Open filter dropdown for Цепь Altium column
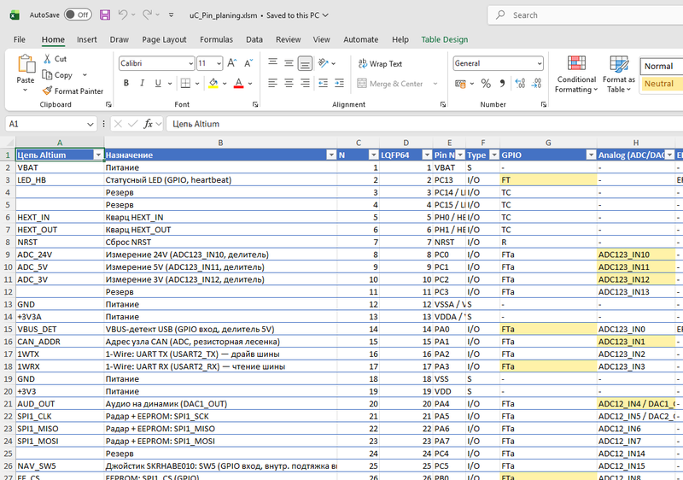 pos(98,155)
